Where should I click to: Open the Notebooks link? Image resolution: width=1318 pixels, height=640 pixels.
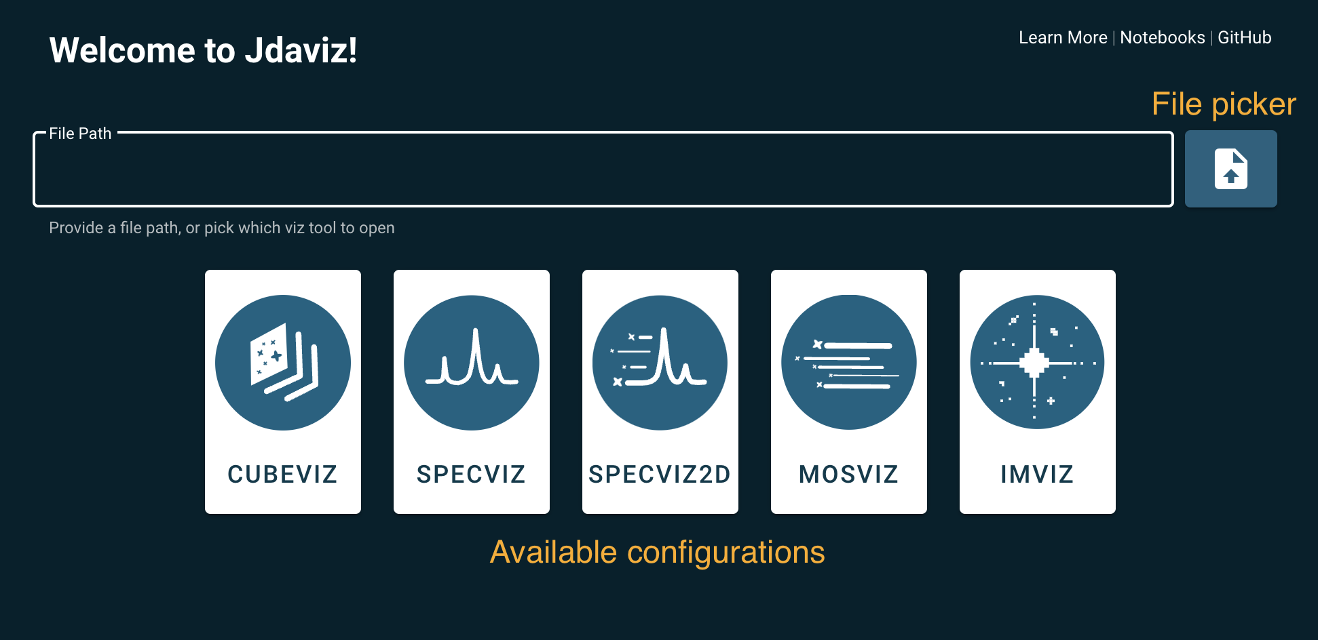(x=1163, y=37)
